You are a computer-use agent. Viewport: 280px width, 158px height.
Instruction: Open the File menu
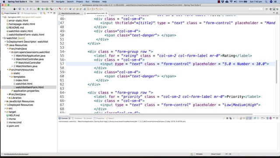[x=31, y=2]
